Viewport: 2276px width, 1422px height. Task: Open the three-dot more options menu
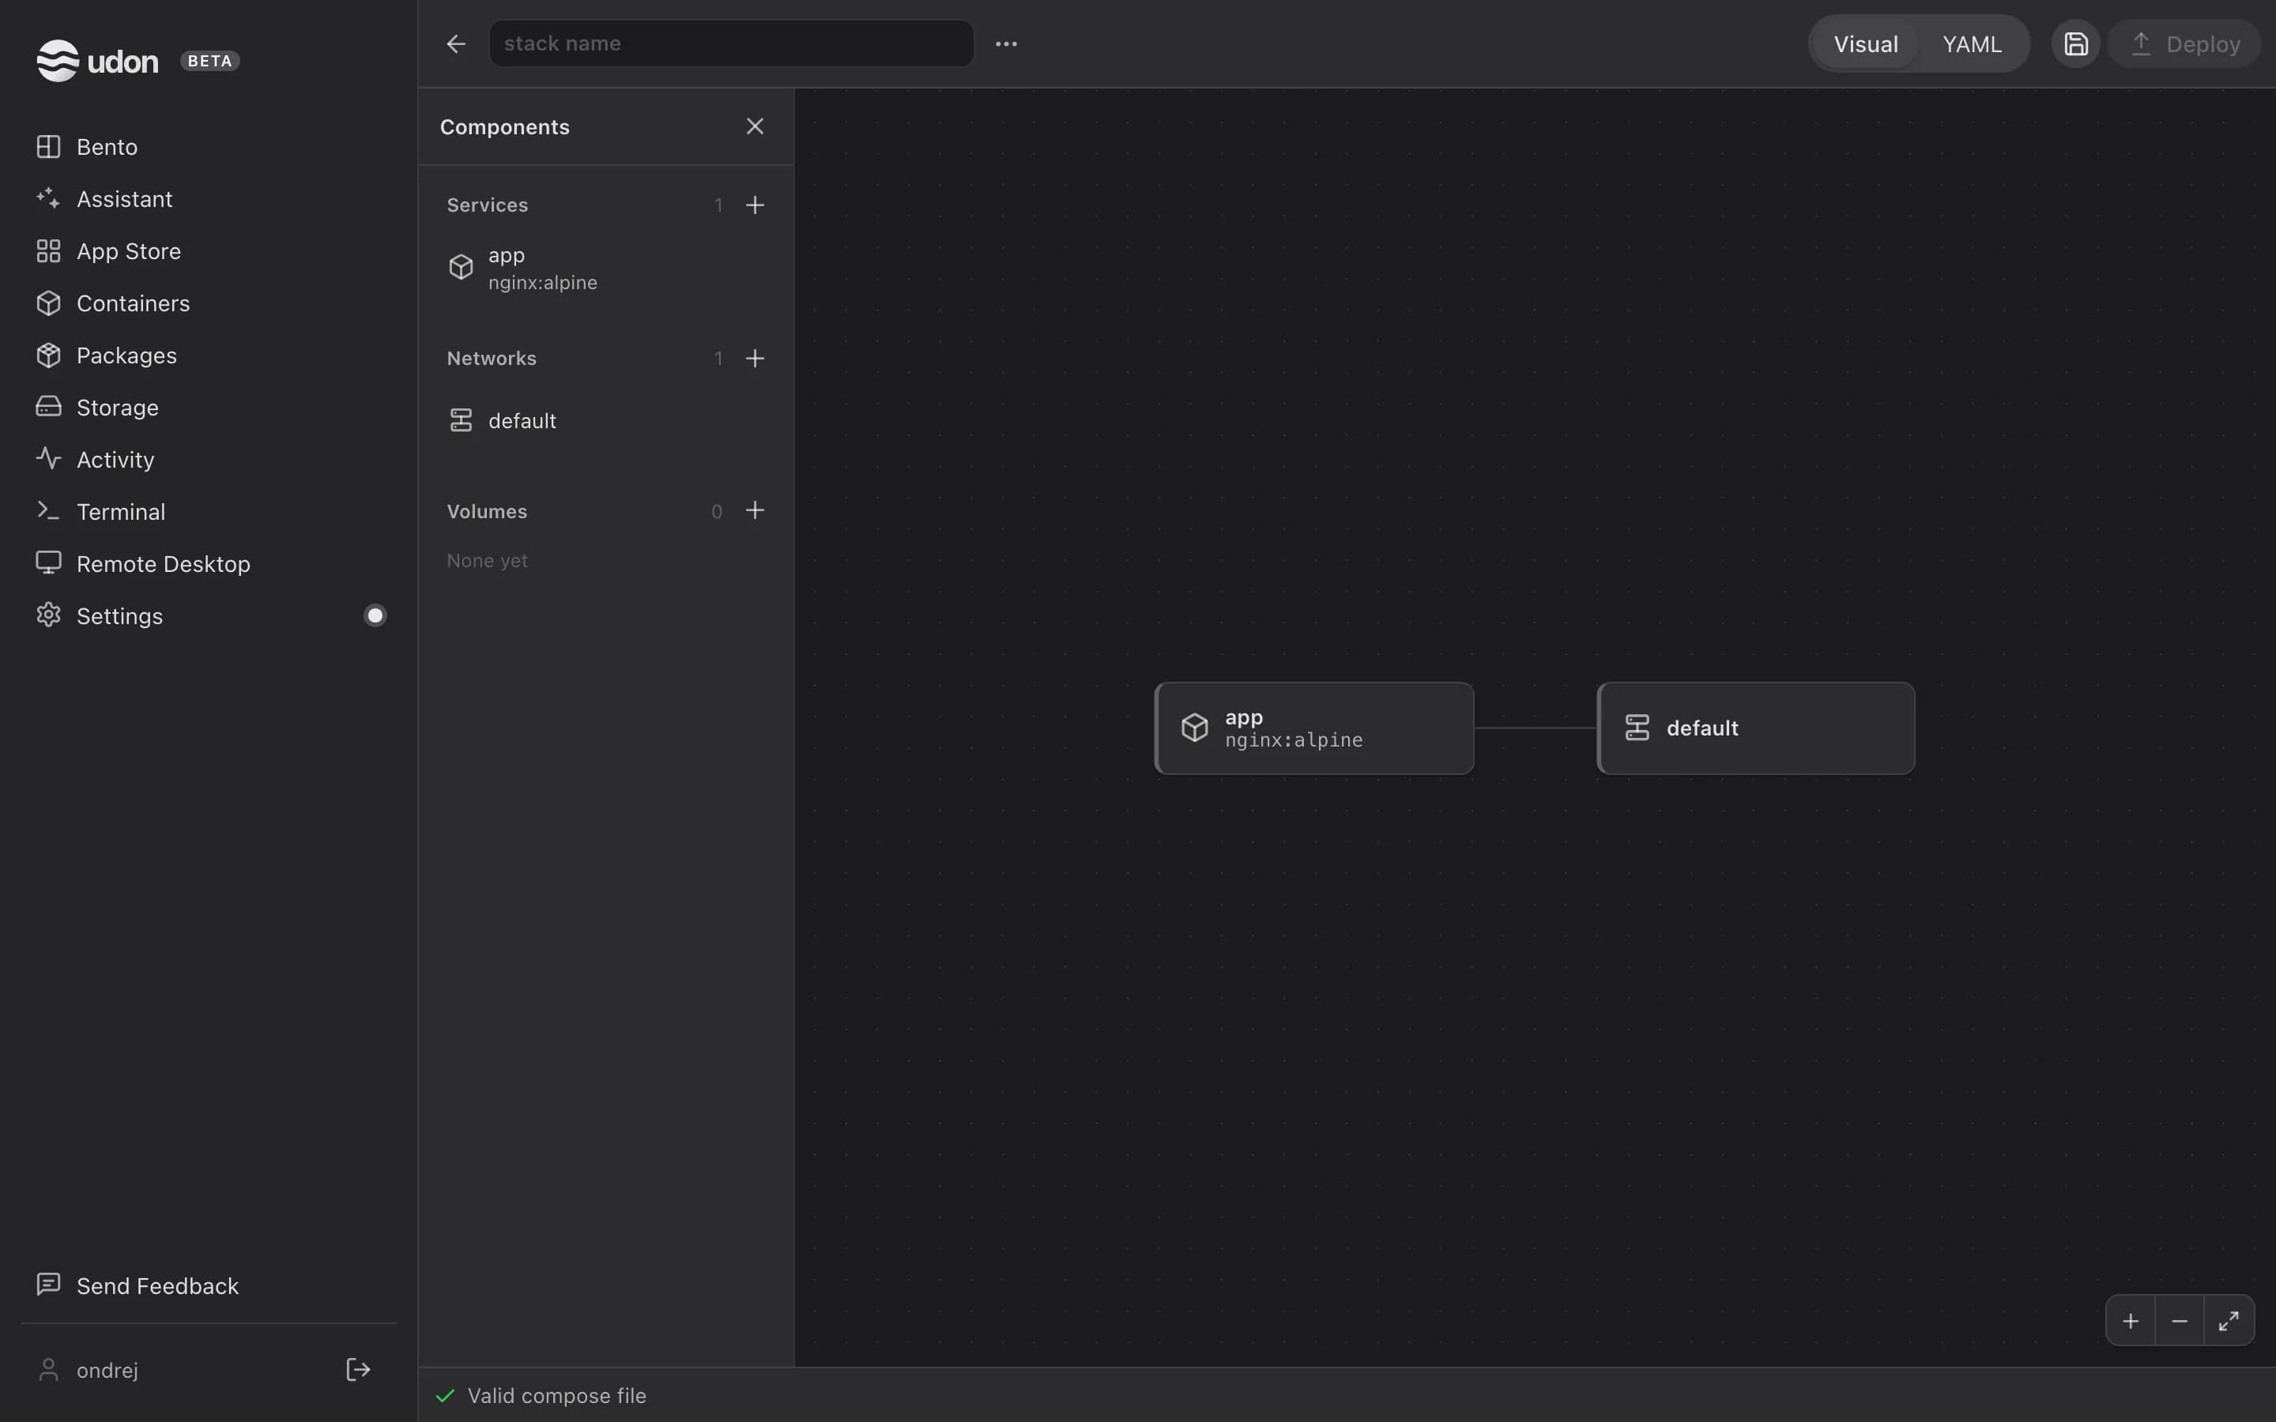coord(1006,44)
